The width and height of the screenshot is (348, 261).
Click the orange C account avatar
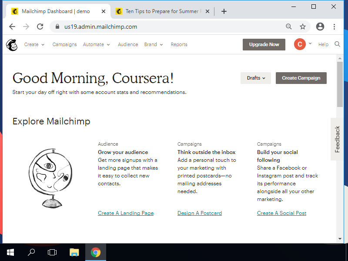tap(300, 44)
